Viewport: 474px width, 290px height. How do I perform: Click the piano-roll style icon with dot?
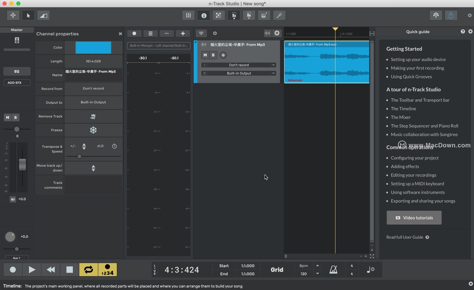[234, 15]
